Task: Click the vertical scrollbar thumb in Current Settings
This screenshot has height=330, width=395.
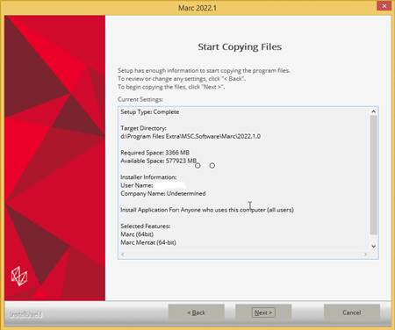Action: (373, 175)
